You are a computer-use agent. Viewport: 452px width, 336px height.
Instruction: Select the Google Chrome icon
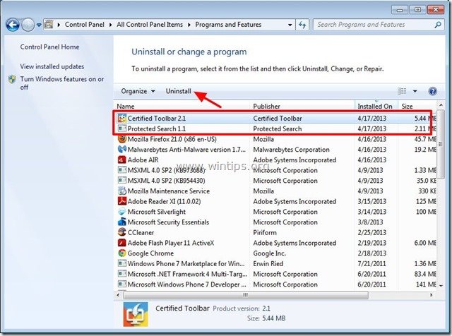click(x=122, y=253)
